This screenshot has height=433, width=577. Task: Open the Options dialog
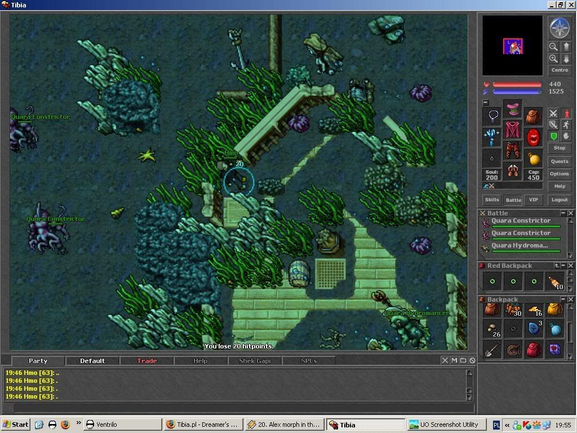click(x=560, y=174)
